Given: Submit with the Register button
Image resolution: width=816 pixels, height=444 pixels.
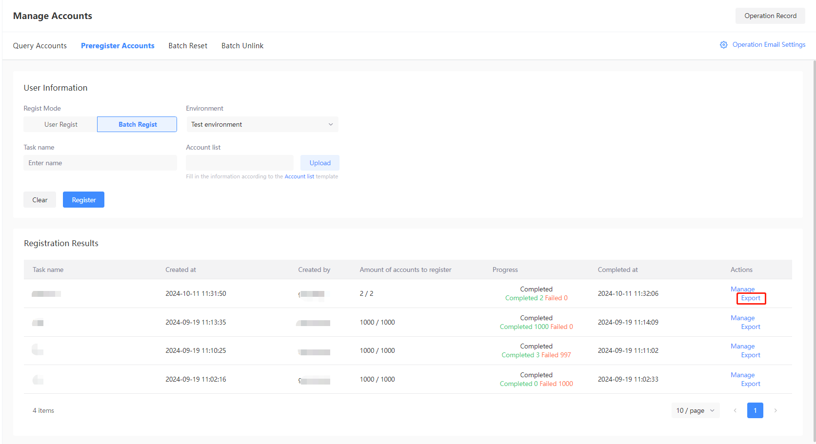Looking at the screenshot, I should 83,200.
